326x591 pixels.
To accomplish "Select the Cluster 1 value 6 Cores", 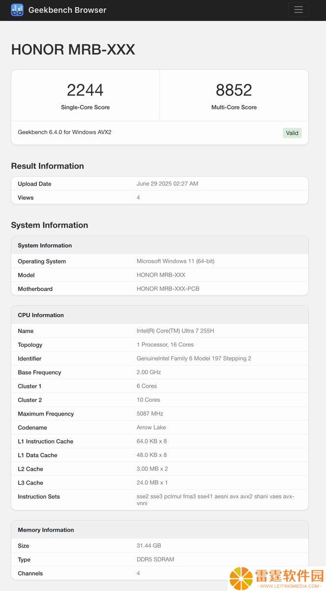I will coord(147,386).
